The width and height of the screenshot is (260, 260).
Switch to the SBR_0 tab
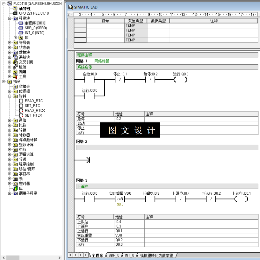pyautogui.click(x=114, y=255)
